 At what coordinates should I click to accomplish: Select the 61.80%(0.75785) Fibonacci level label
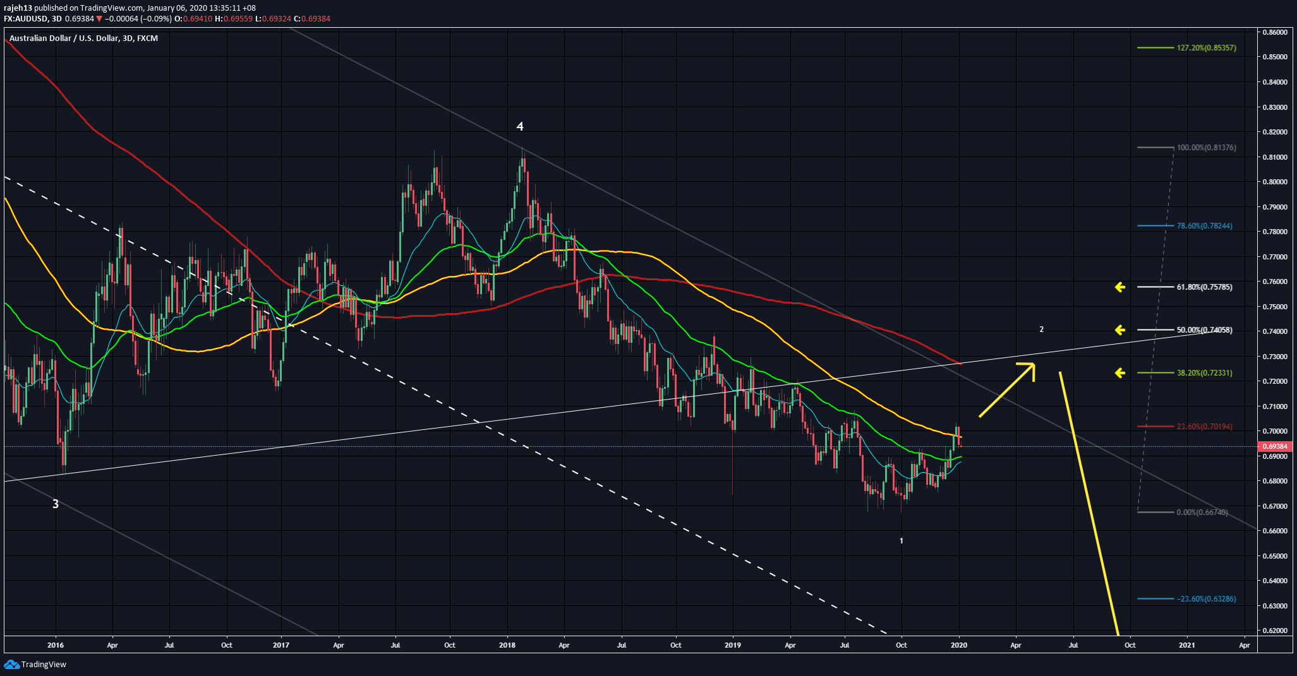(1204, 287)
